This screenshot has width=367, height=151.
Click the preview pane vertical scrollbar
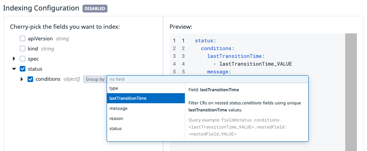351,92
